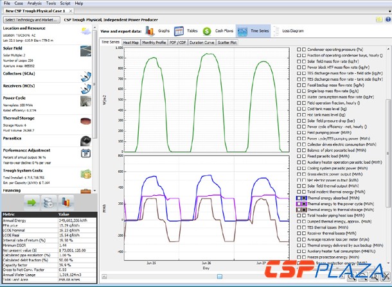Uncheck Thermal energy absorbed (MWh) variable
Viewport: 392px width, 287px height.
tap(303, 198)
